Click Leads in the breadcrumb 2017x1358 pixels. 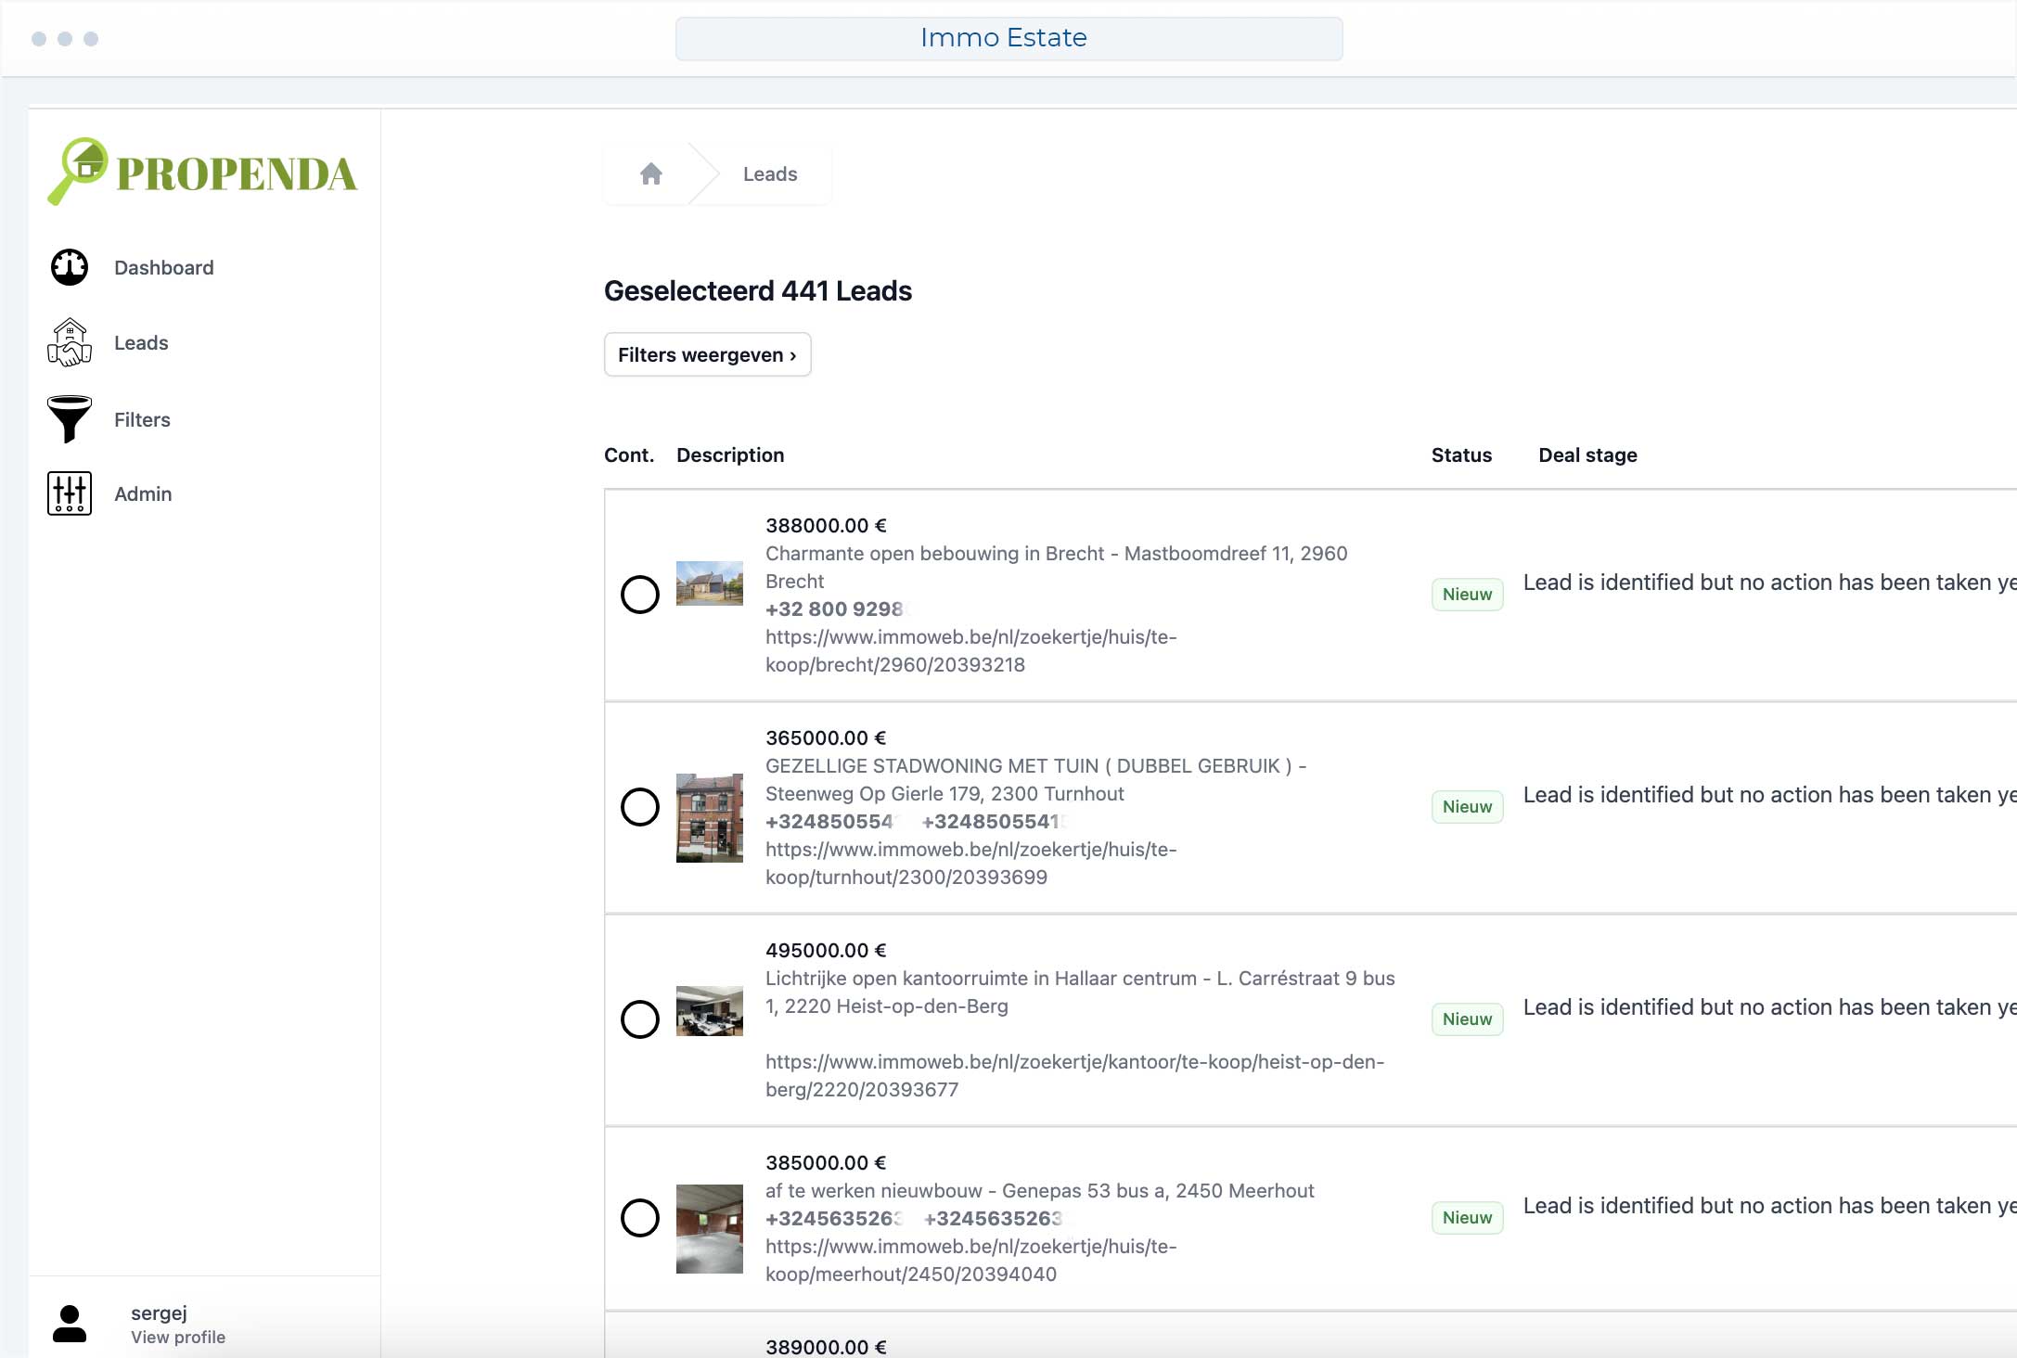770,174
